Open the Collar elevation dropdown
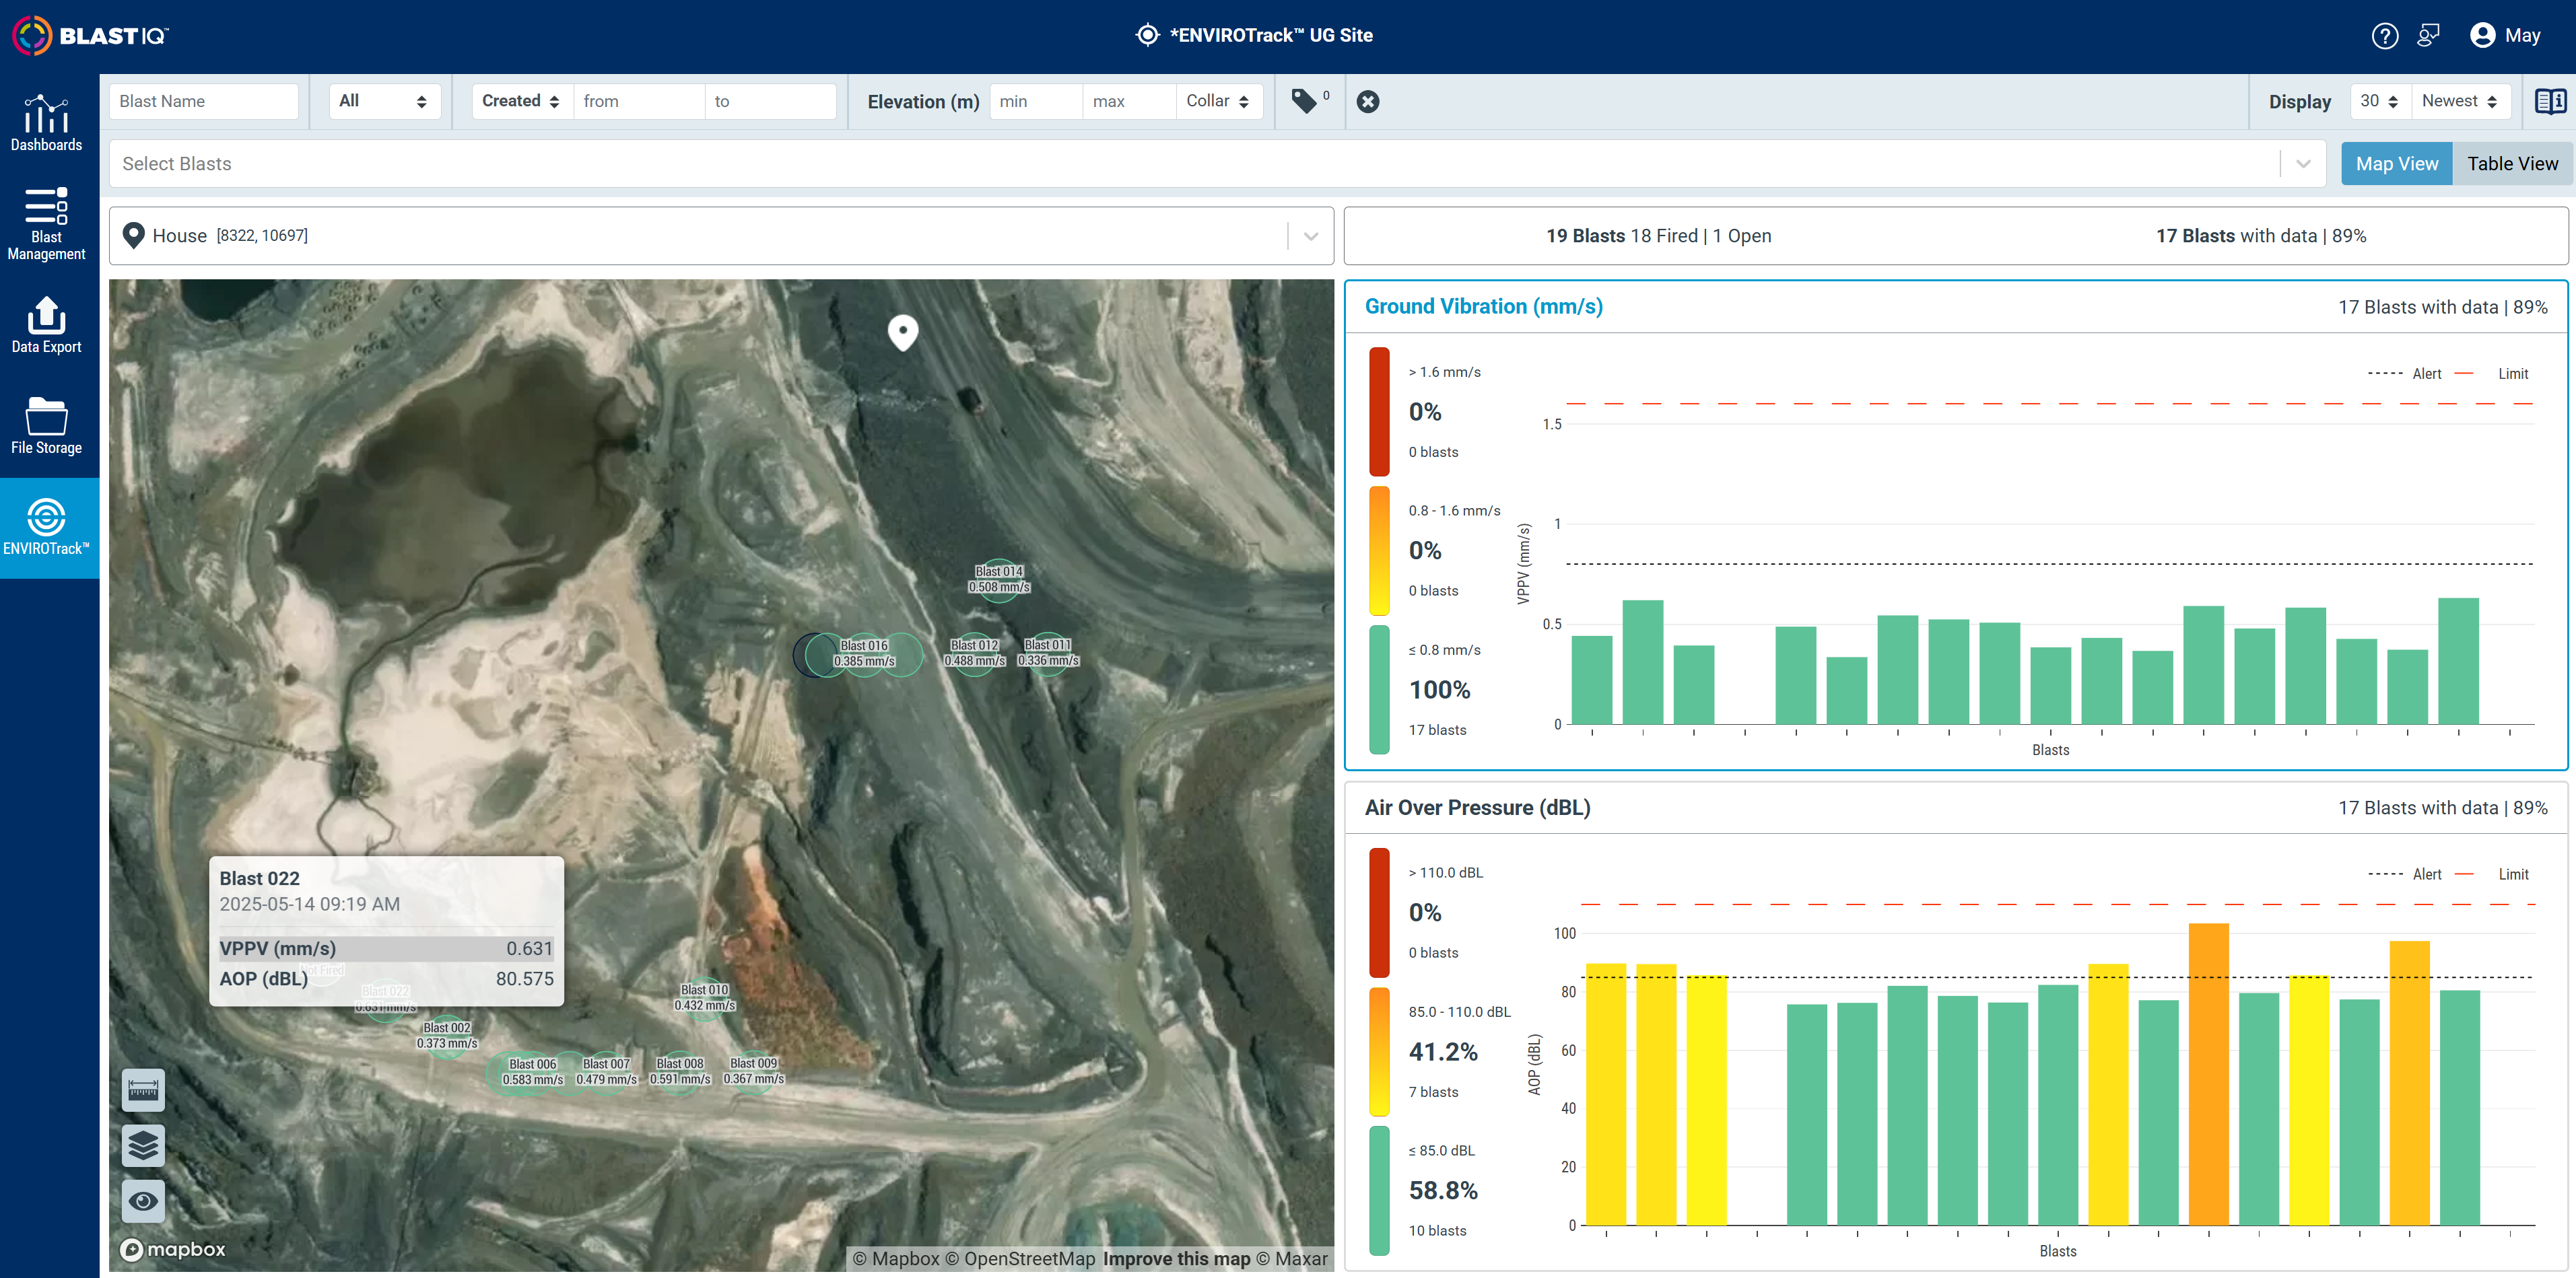2576x1278 pixels. click(1218, 101)
